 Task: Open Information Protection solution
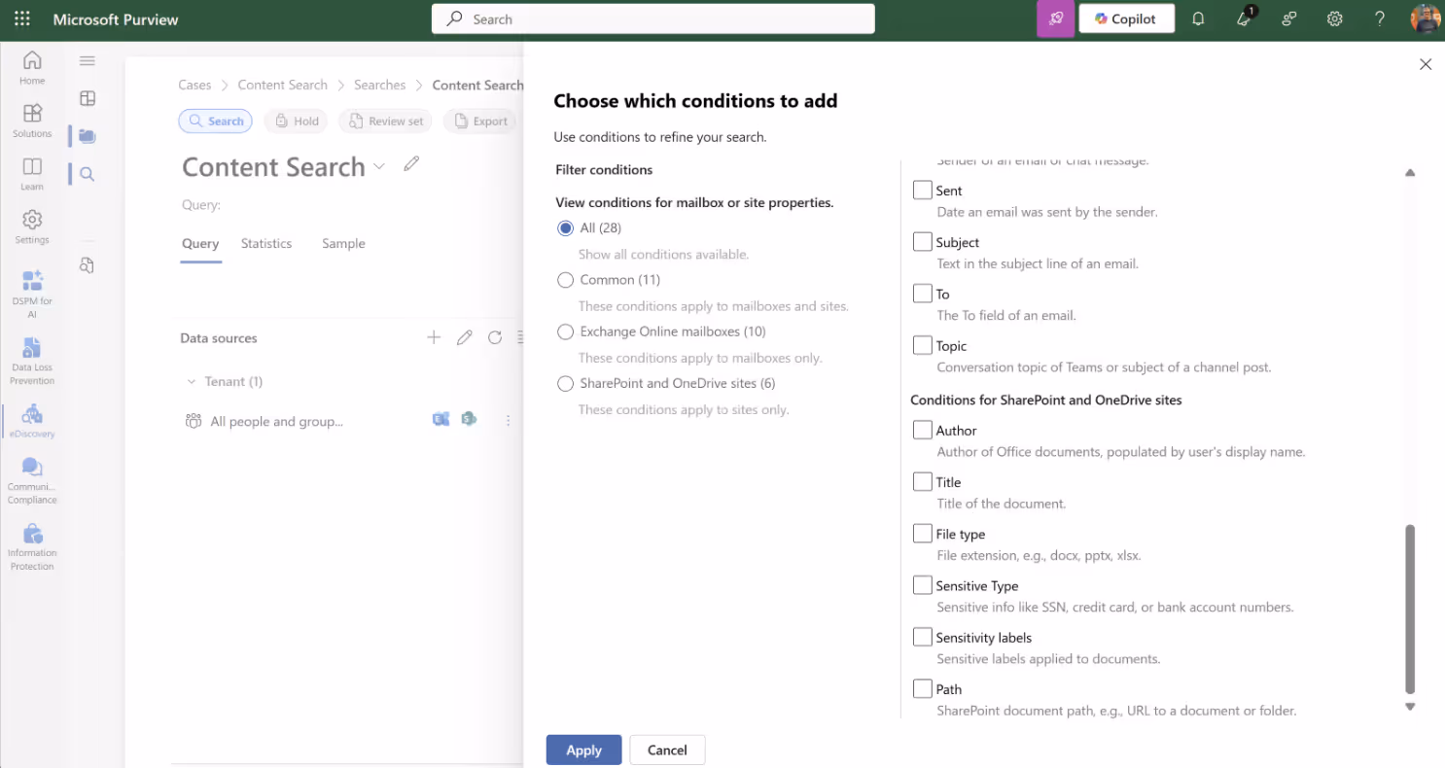click(x=32, y=546)
